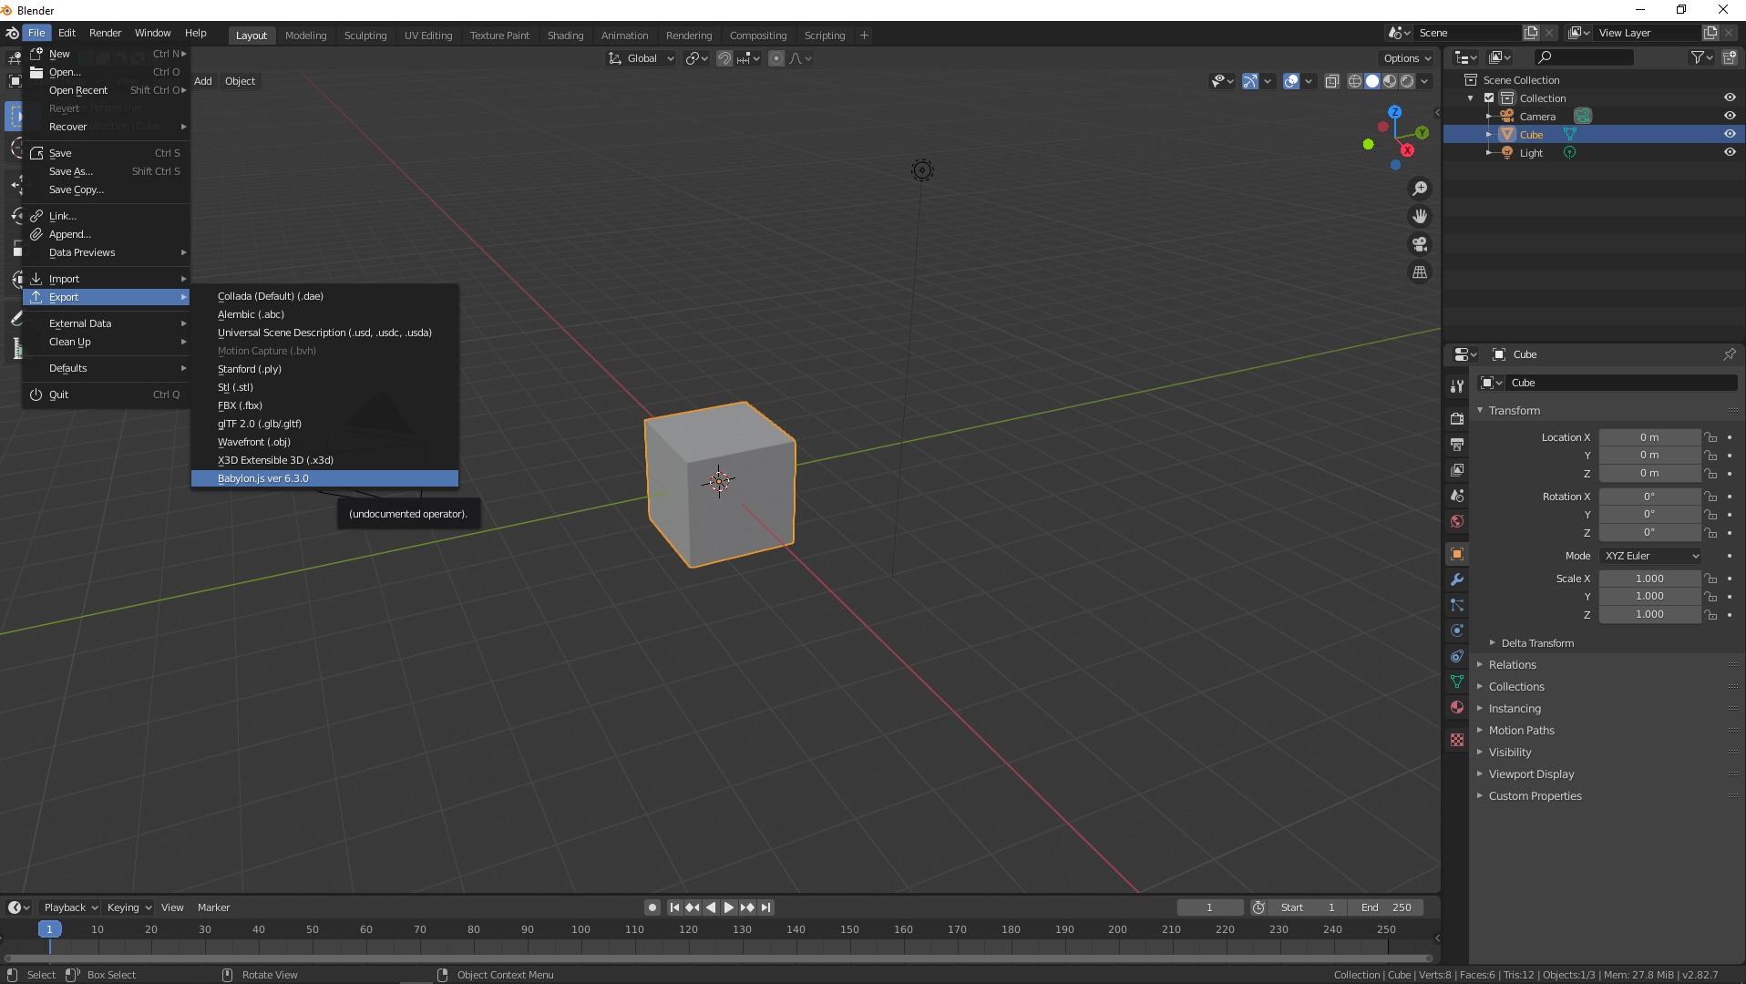Hide the Light object in outliner
The height and width of the screenshot is (984, 1746).
pos(1730,152)
